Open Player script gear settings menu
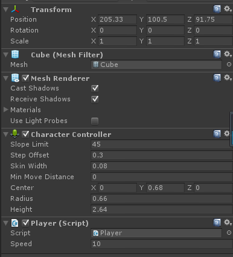This screenshot has width=233, height=257. click(x=228, y=223)
